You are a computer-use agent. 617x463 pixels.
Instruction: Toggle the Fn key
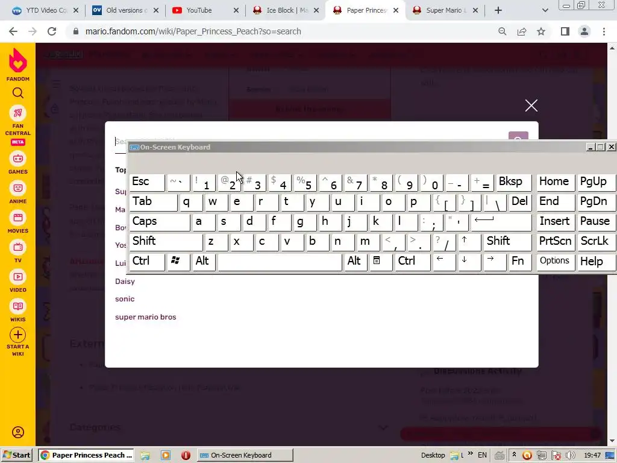click(x=519, y=262)
